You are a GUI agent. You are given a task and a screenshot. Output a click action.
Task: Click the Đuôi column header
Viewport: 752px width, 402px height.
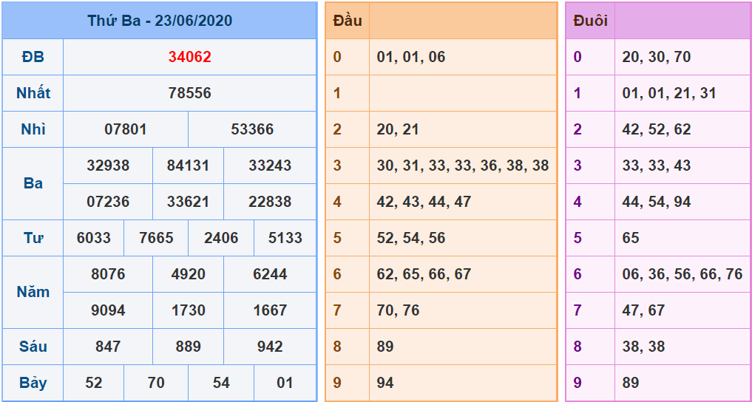pyautogui.click(x=590, y=21)
